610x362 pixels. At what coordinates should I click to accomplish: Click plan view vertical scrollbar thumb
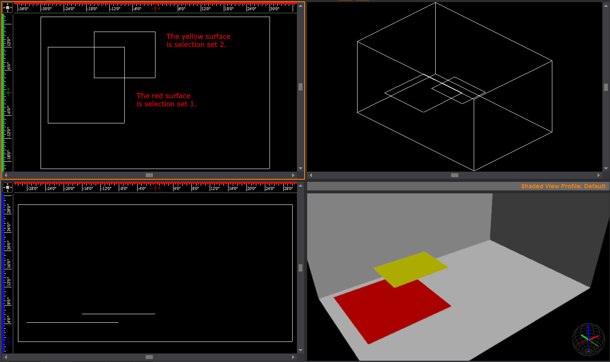[x=300, y=87]
